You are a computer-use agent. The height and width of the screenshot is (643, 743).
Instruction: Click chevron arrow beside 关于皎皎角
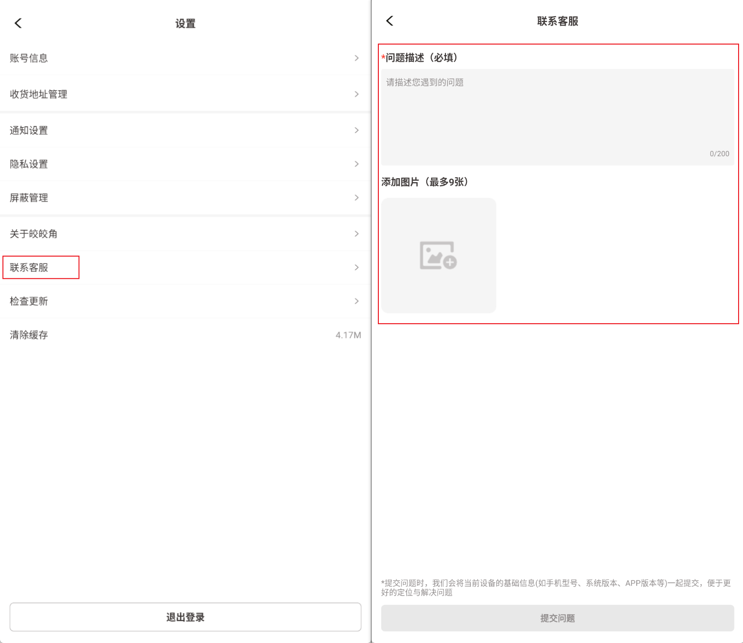point(356,234)
